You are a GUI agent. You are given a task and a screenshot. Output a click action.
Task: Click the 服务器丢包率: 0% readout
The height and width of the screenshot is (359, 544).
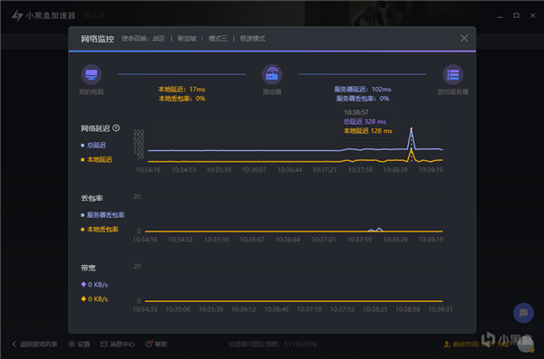(x=363, y=99)
